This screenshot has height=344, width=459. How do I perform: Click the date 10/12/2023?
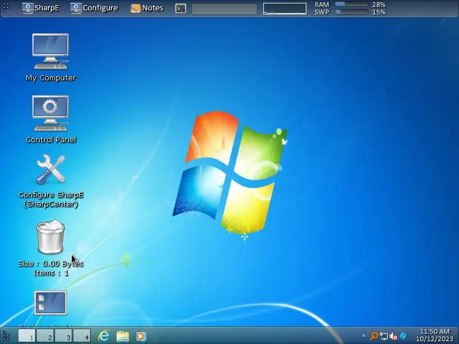(x=434, y=339)
